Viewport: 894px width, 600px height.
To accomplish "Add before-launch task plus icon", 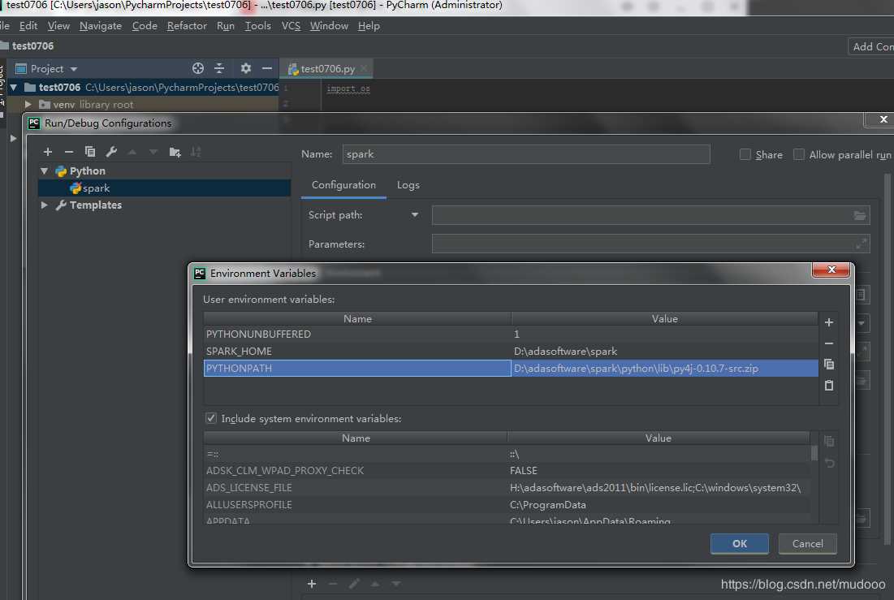I will click(x=312, y=584).
